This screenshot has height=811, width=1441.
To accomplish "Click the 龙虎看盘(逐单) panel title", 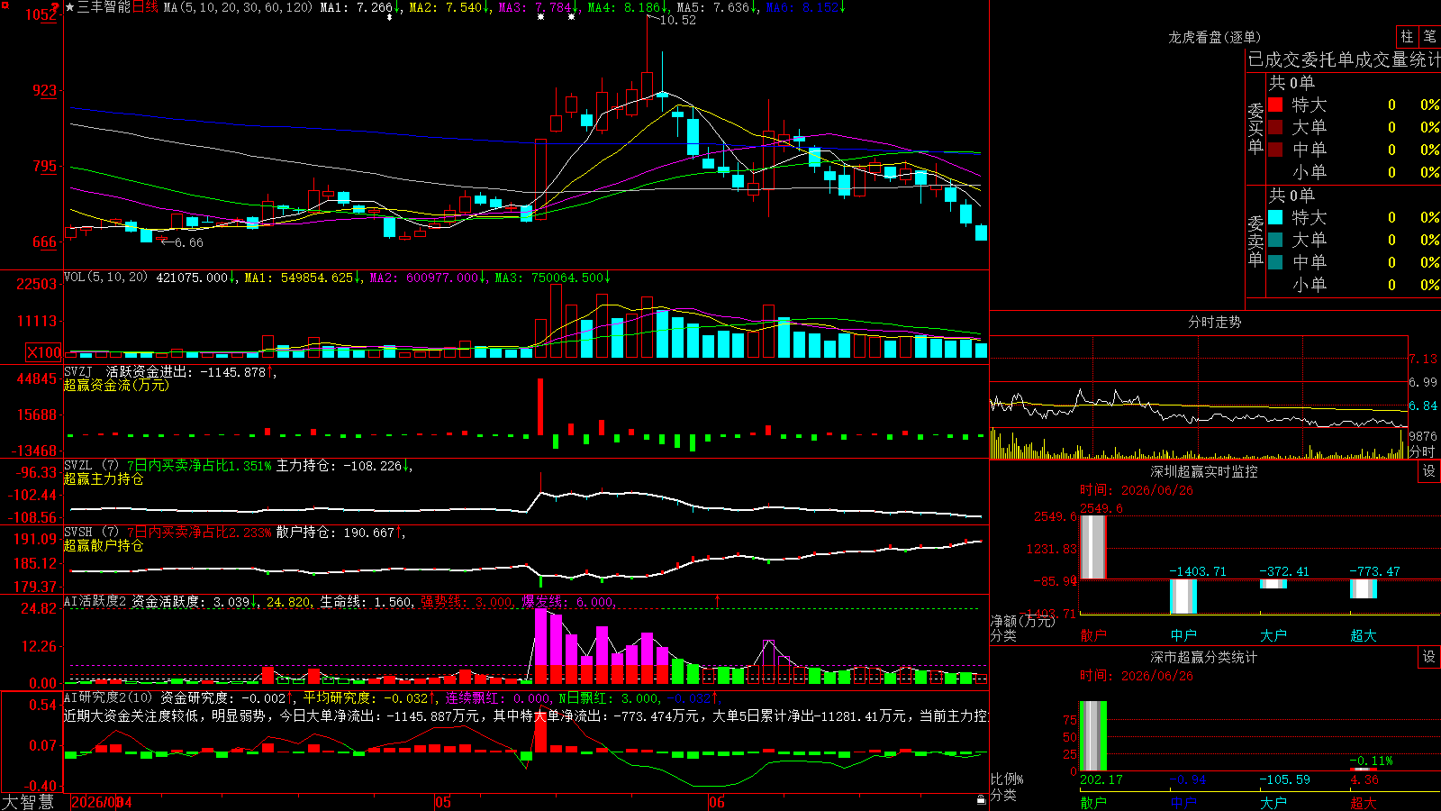I will pyautogui.click(x=1214, y=37).
